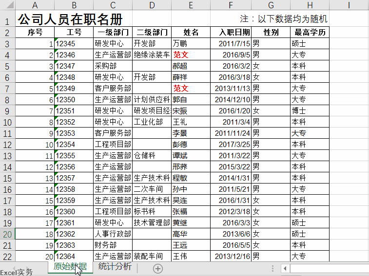The height and width of the screenshot is (276, 369).
Task: Click employee ID cell 12353
Action: pos(74,133)
